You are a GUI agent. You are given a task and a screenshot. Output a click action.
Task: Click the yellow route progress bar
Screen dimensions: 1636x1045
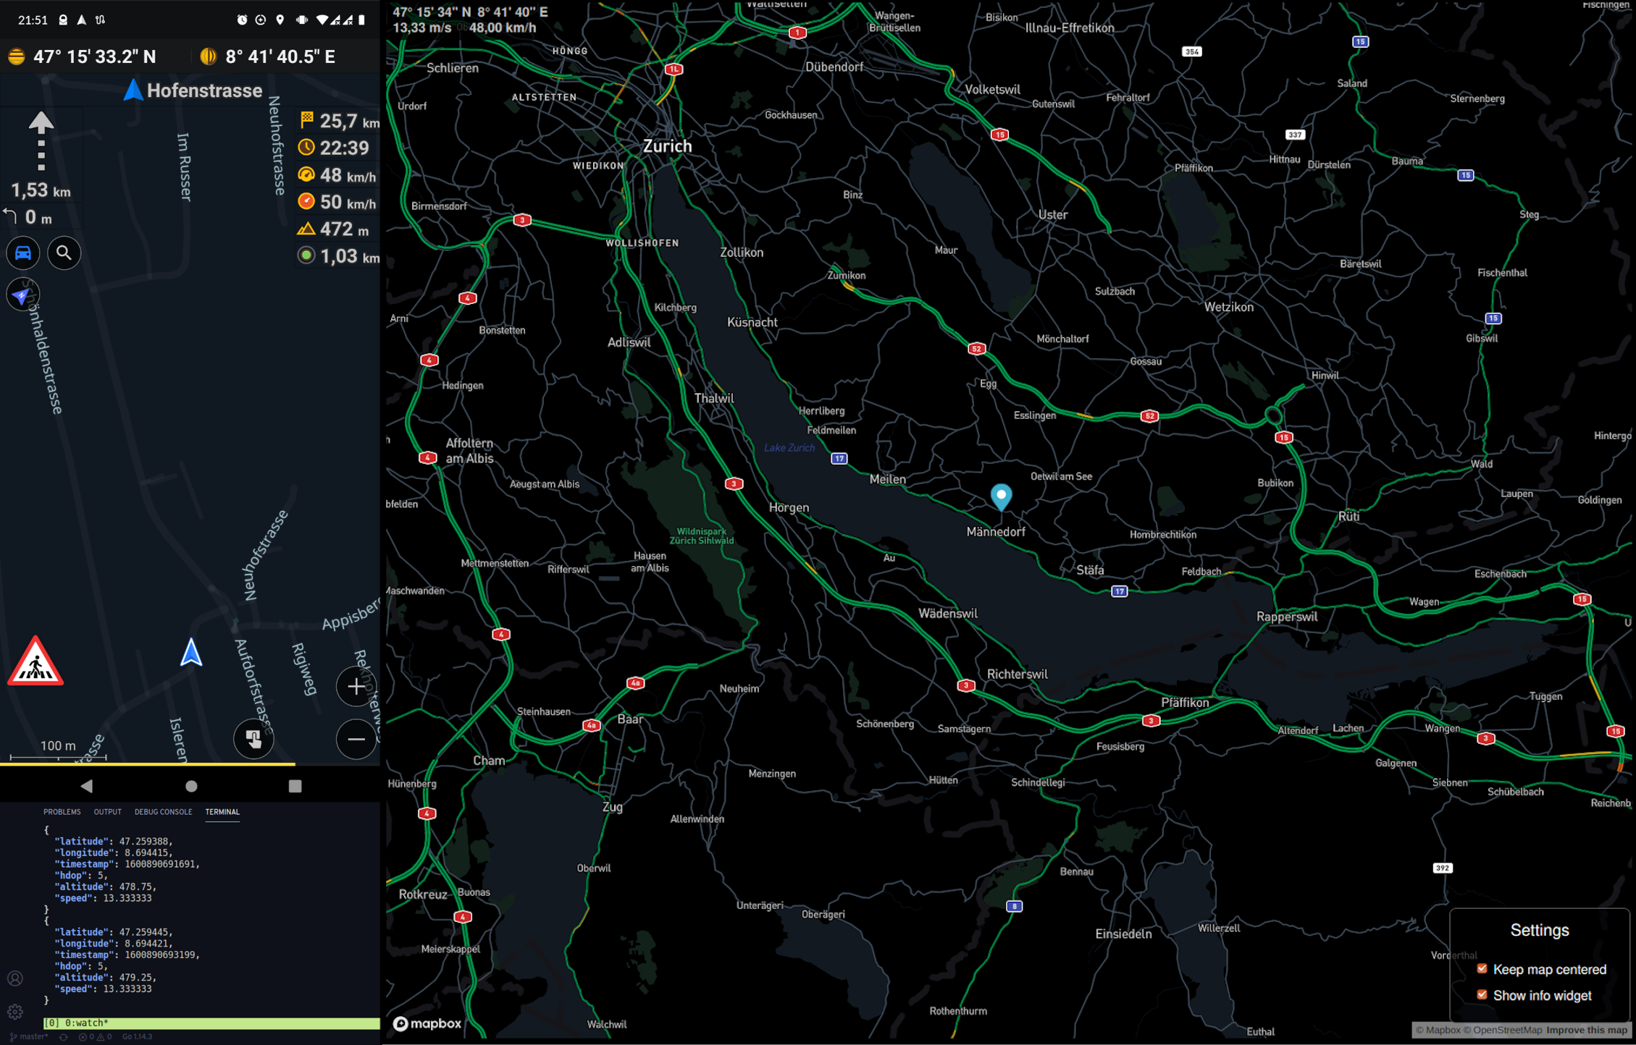click(x=148, y=763)
